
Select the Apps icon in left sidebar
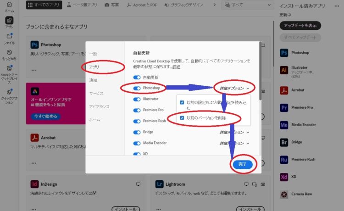pos(9,21)
